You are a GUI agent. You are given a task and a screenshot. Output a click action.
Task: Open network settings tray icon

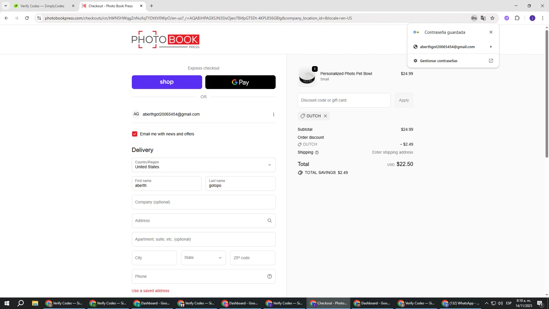point(493,303)
